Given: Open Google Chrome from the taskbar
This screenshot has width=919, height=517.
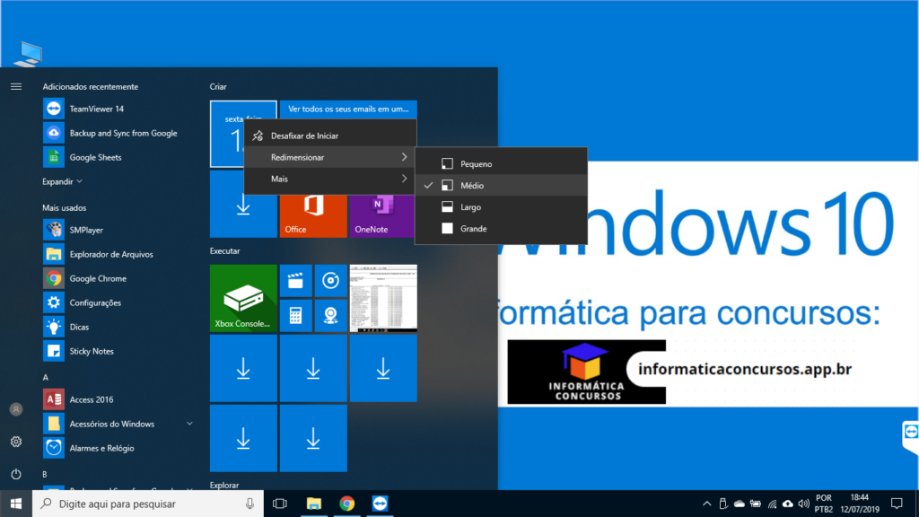Looking at the screenshot, I should pyautogui.click(x=347, y=504).
